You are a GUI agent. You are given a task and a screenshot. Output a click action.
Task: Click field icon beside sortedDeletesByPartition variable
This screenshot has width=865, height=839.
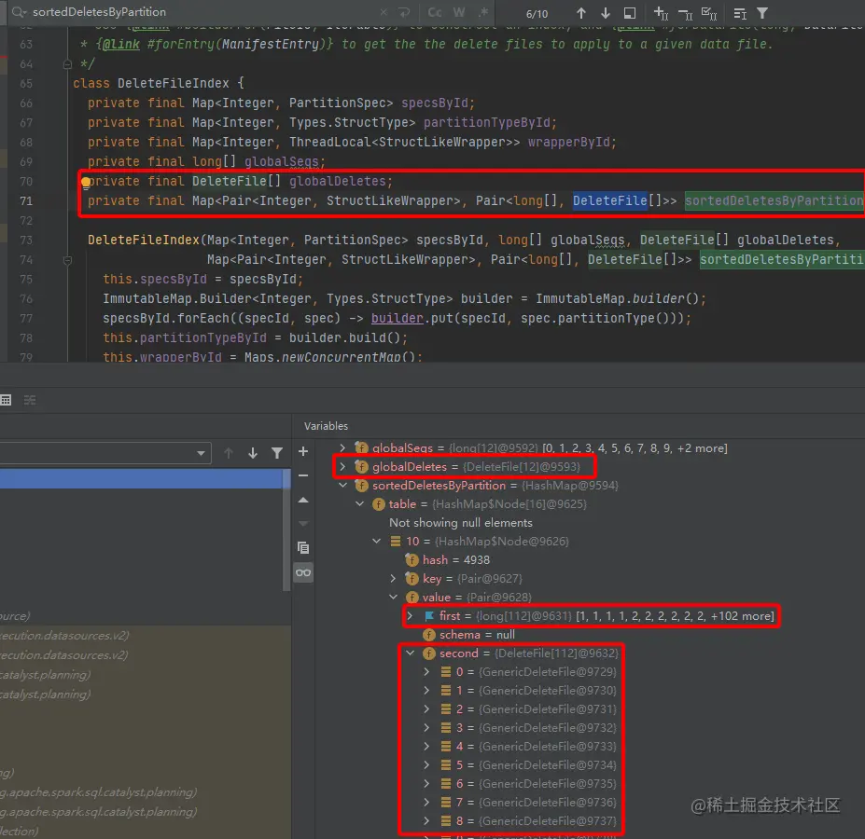coord(361,486)
